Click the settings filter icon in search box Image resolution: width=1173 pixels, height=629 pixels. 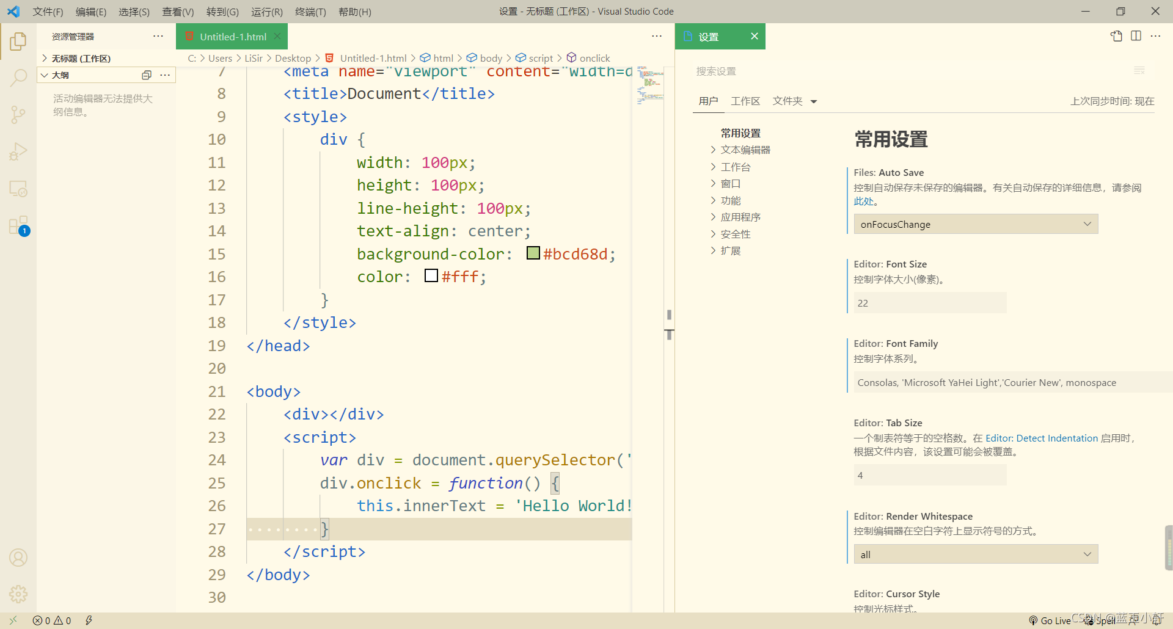tap(1139, 71)
